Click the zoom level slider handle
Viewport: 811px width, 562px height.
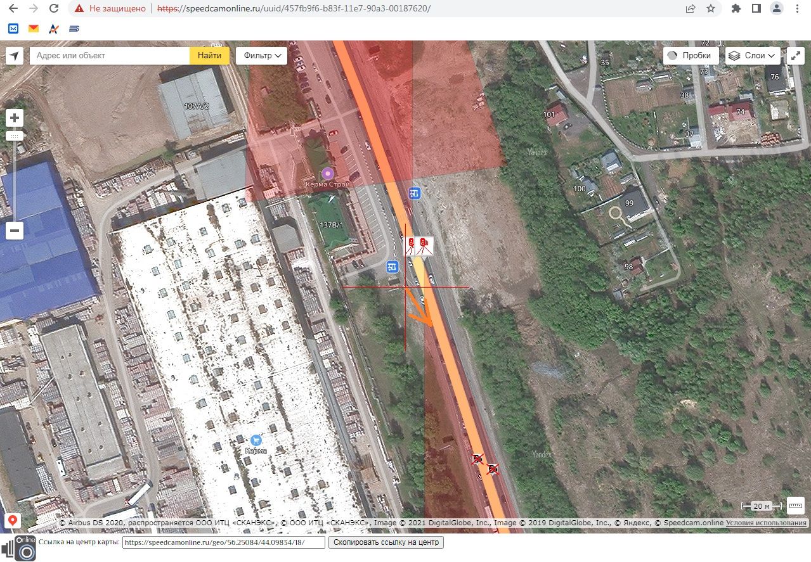[15, 136]
